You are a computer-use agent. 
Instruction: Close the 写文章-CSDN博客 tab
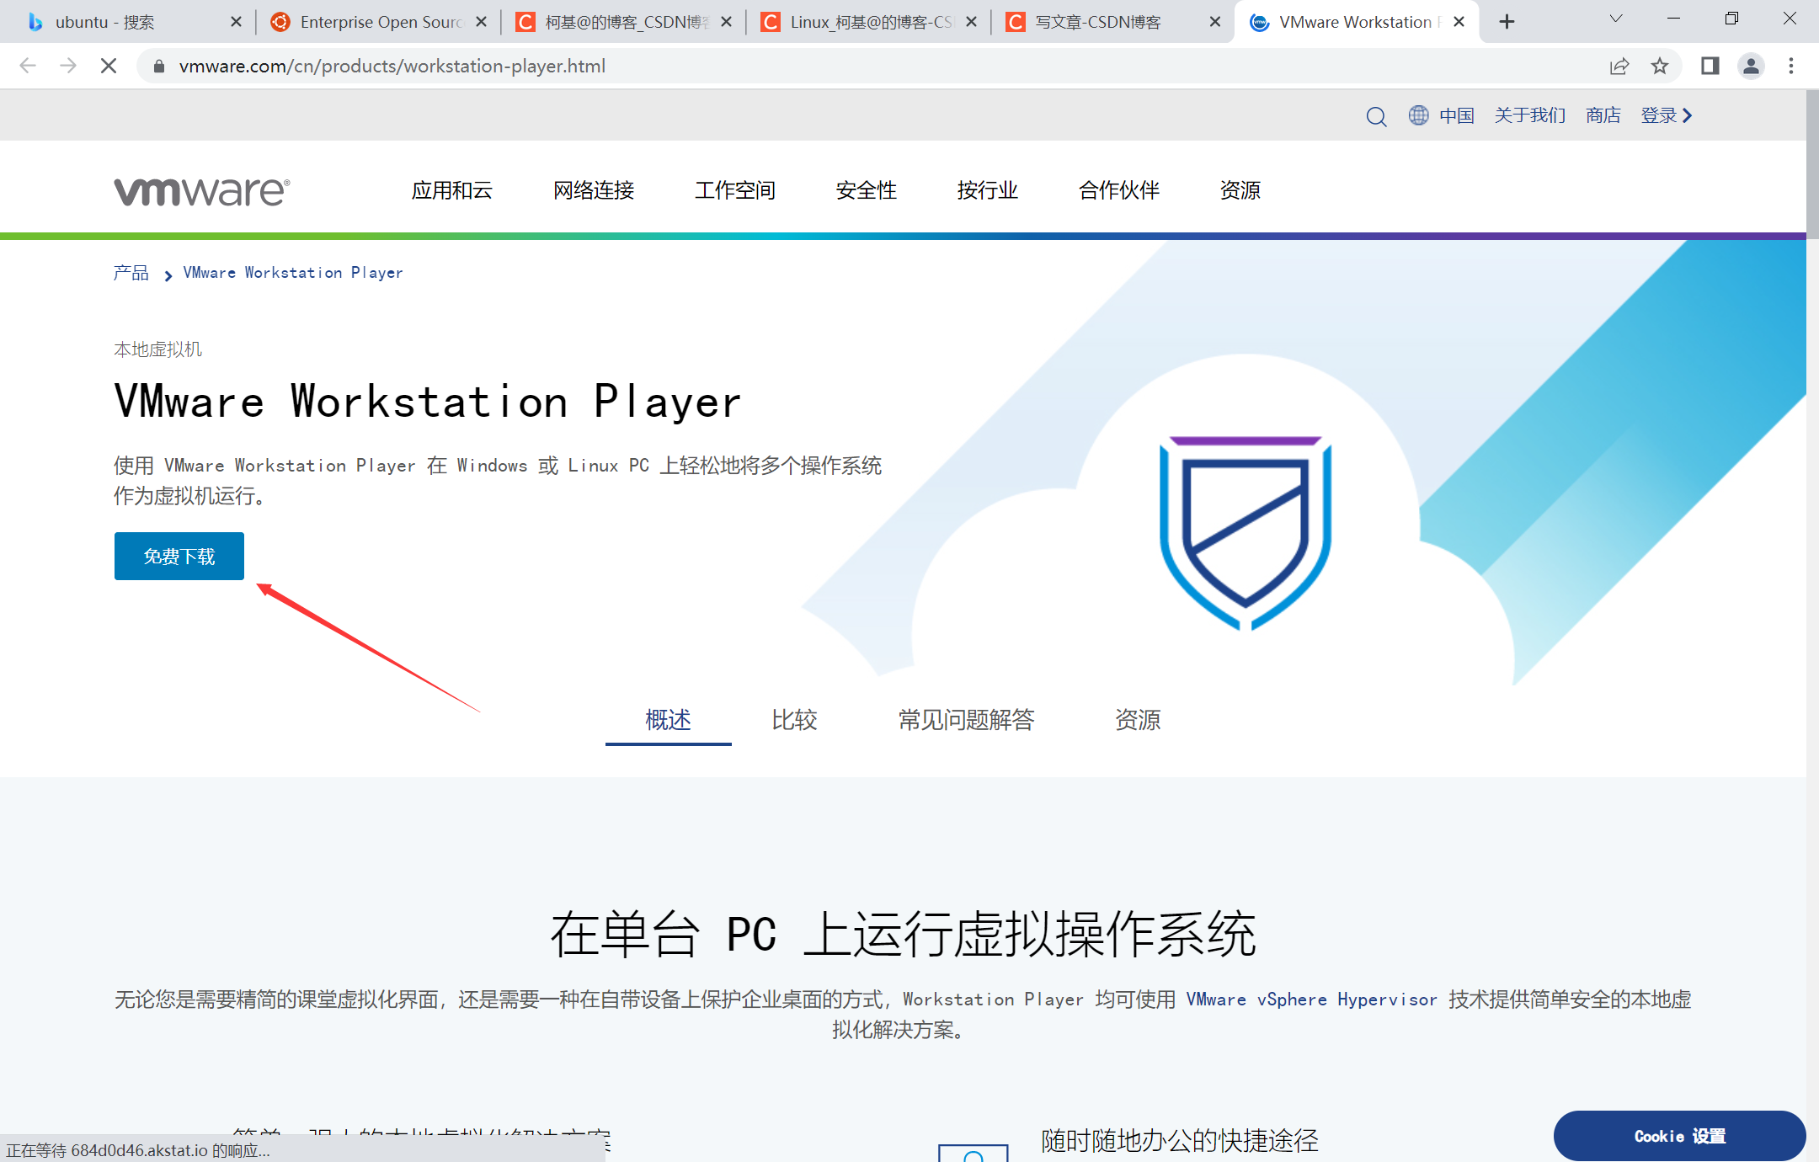click(1215, 22)
